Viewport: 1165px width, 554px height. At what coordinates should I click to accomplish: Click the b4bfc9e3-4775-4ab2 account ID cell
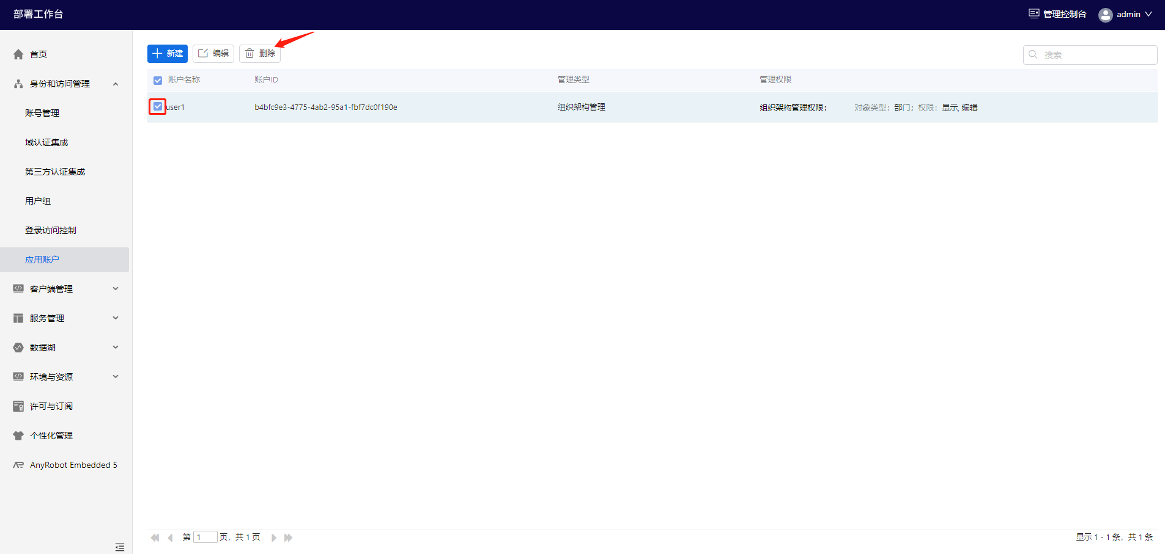pyautogui.click(x=326, y=108)
